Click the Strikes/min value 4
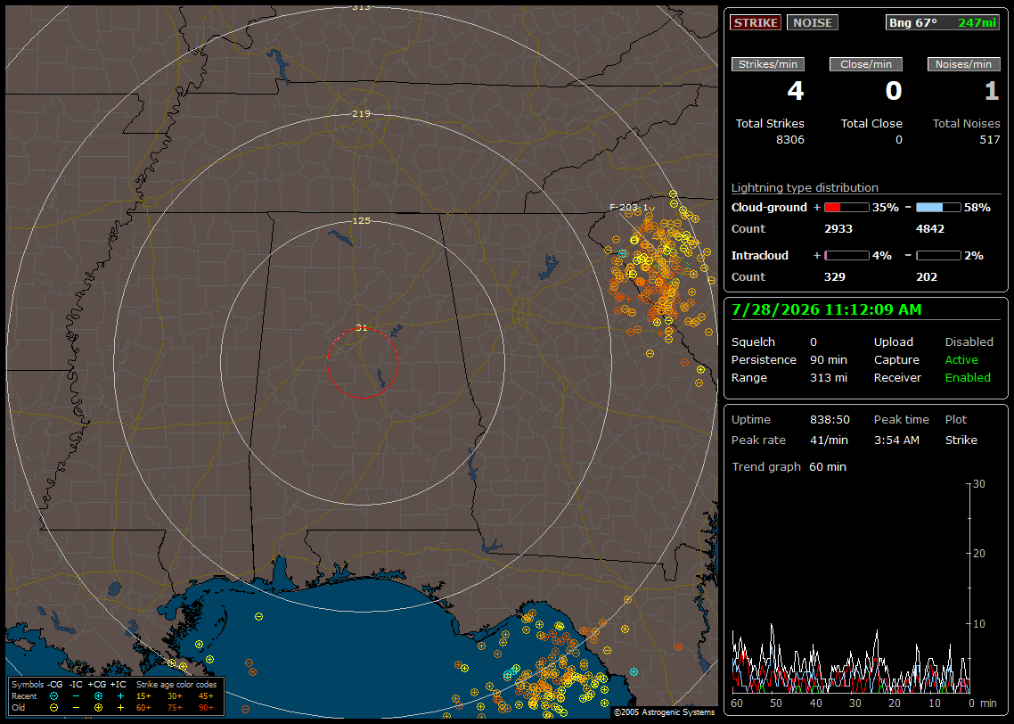1014x724 pixels. click(x=796, y=91)
